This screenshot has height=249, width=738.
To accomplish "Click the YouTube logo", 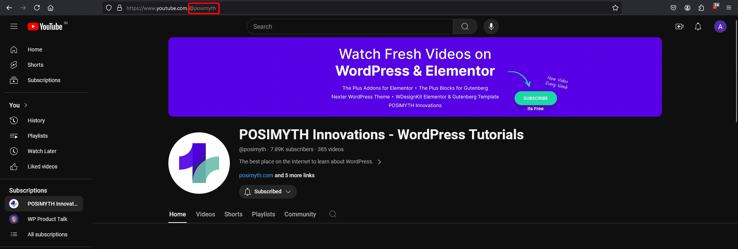I will [x=45, y=26].
